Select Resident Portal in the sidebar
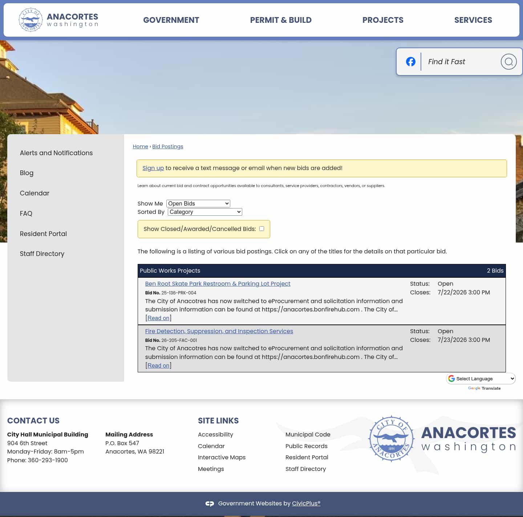This screenshot has height=517, width=523. [x=43, y=234]
